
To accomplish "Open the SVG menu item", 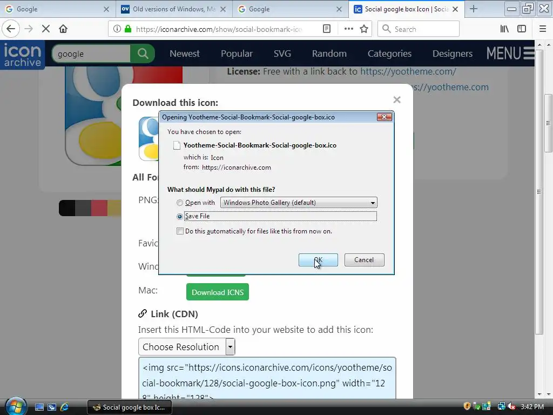I will click(282, 53).
